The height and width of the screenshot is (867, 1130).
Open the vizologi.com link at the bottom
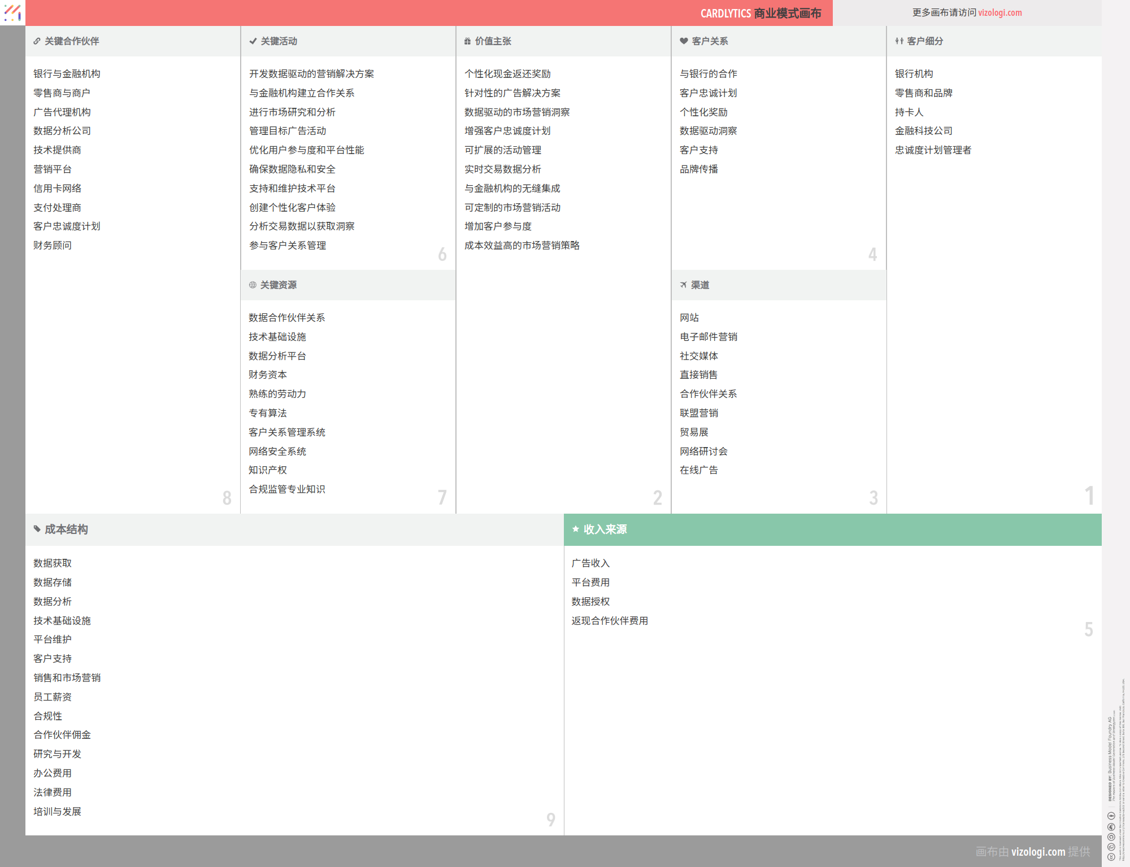(1038, 852)
